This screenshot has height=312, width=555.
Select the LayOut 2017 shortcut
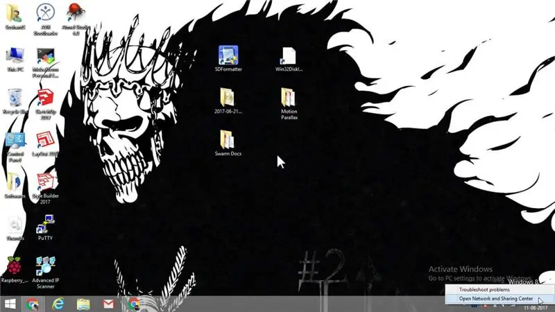pos(45,144)
